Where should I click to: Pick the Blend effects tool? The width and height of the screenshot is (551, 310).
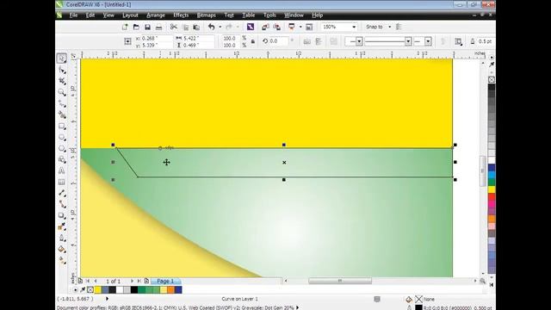coord(62,215)
